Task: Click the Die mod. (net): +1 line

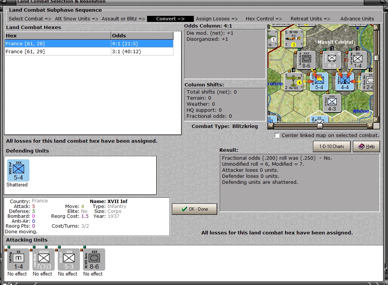Action: coord(210,33)
